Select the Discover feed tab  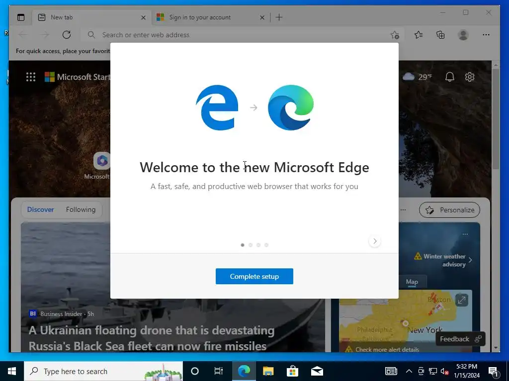point(41,210)
